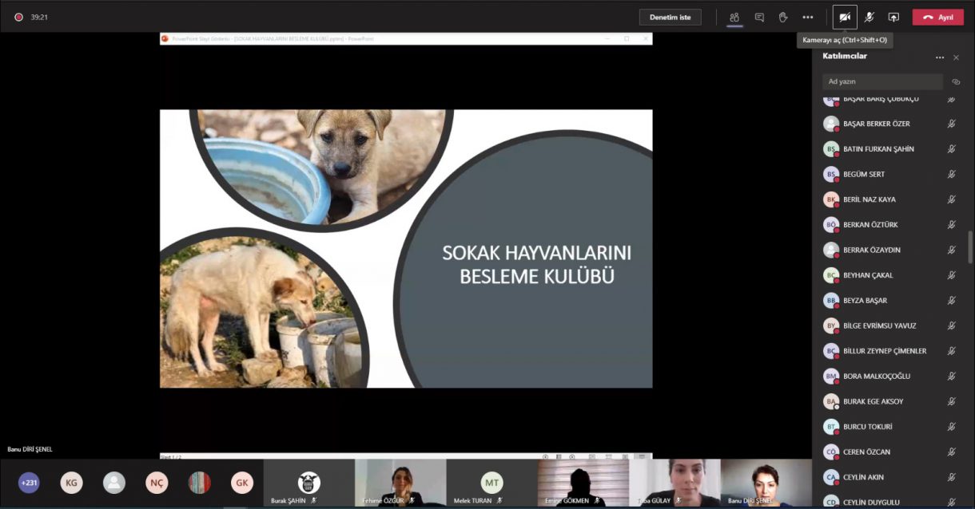Click the BT avatar of BURCU TOKURİ

tap(831, 427)
